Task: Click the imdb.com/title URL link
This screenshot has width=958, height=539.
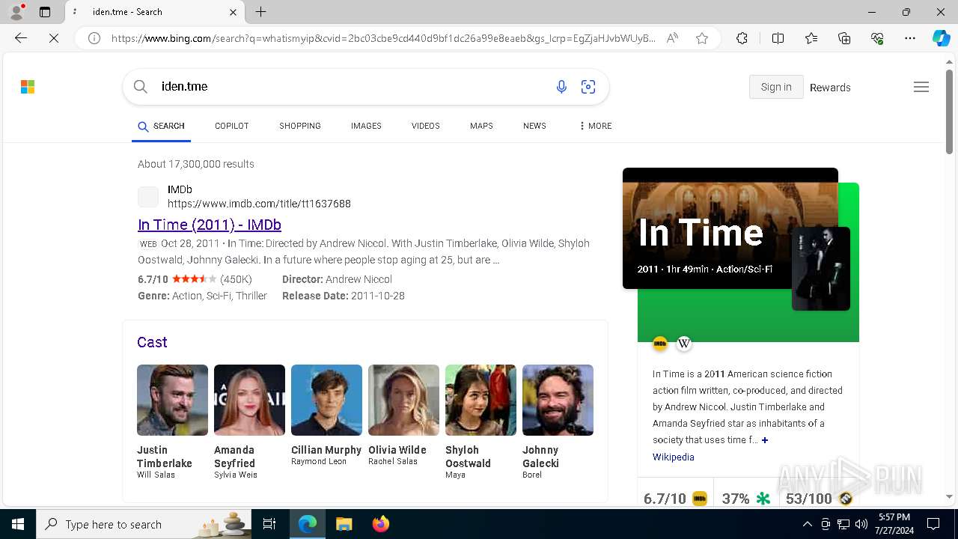Action: pos(259,204)
